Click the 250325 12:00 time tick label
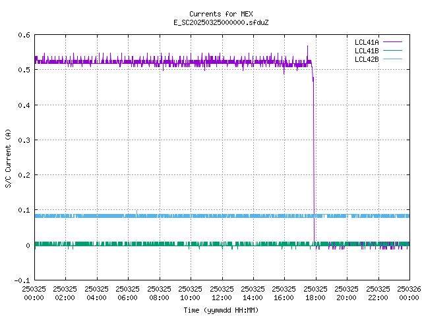Viewport: 422px width, 316px height. coord(222,293)
